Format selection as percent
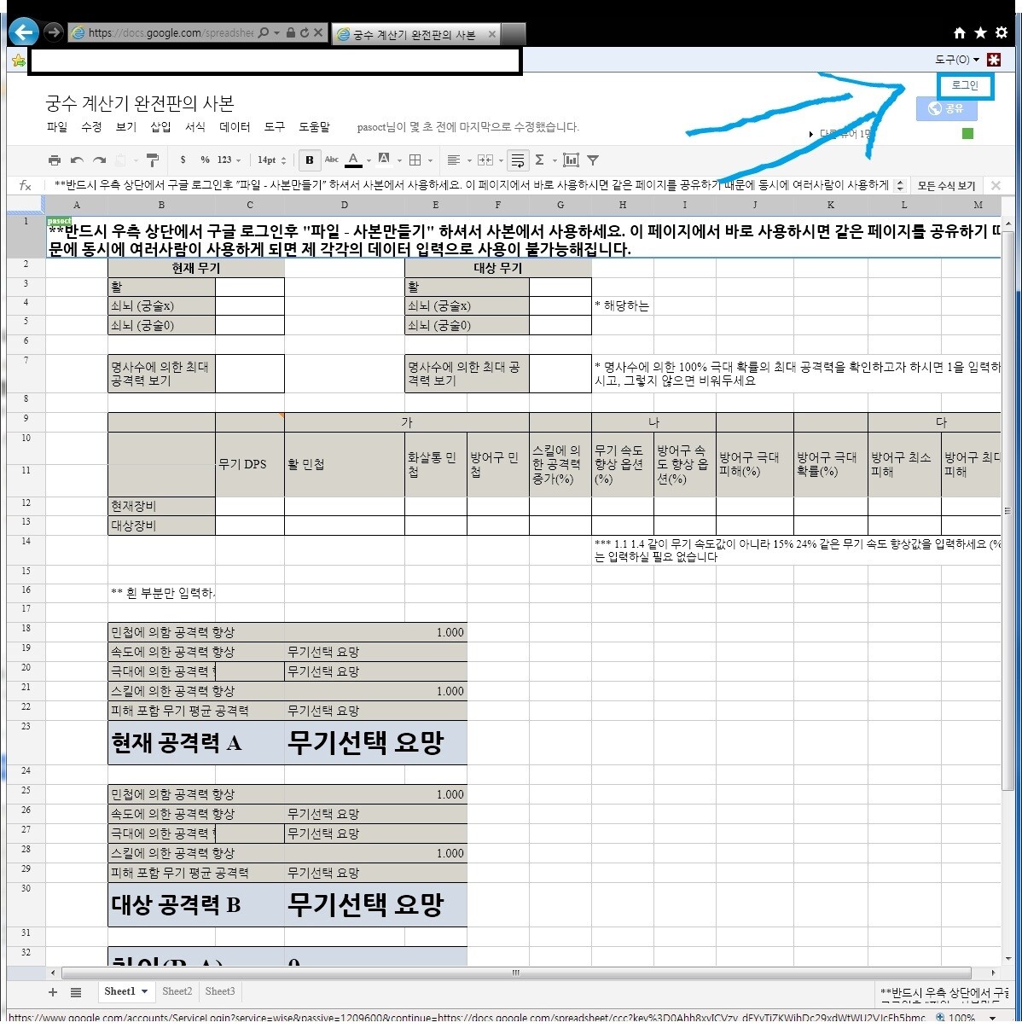This screenshot has height=1034, width=1022. pyautogui.click(x=205, y=160)
